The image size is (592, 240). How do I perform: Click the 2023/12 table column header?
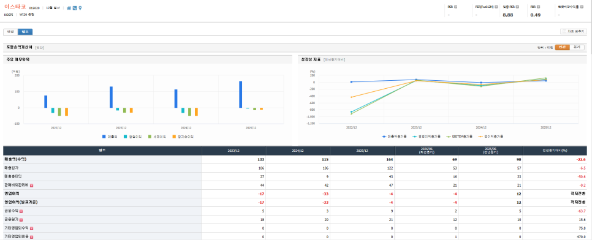coord(233,151)
